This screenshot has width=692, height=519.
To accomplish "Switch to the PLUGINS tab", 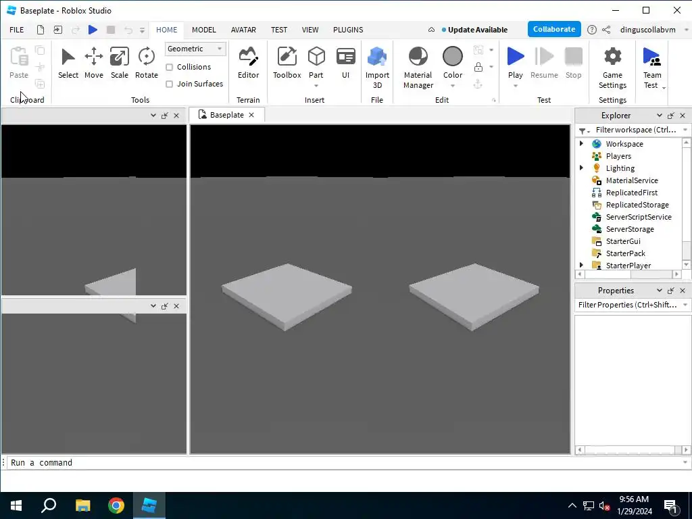I will point(348,30).
